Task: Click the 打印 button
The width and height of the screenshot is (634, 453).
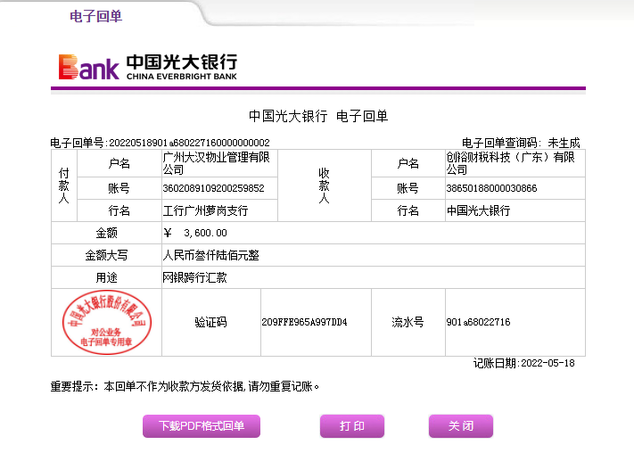Action: point(351,426)
